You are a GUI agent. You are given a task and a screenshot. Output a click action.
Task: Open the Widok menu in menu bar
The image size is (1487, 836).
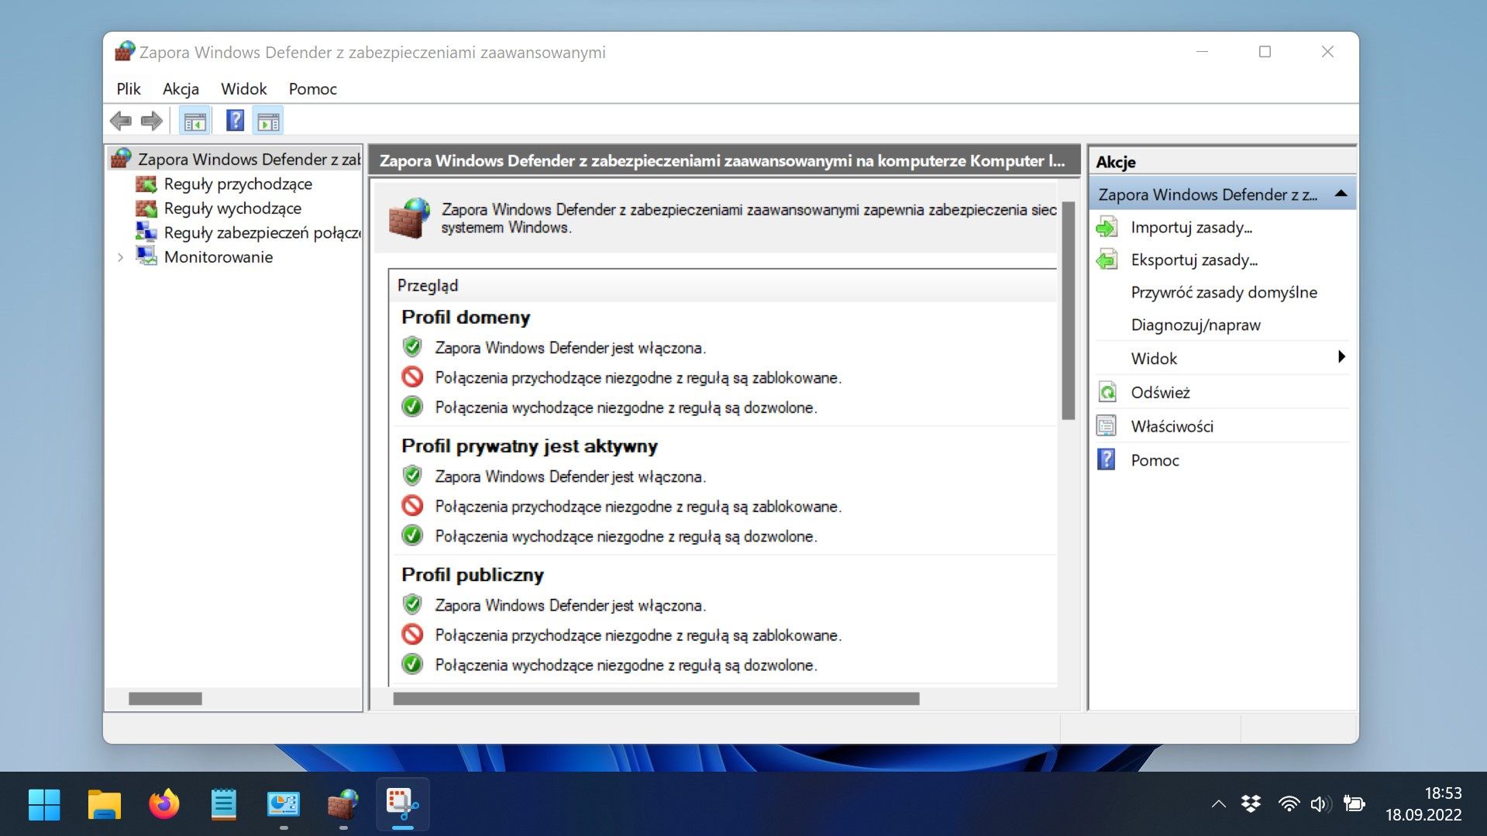pos(243,89)
